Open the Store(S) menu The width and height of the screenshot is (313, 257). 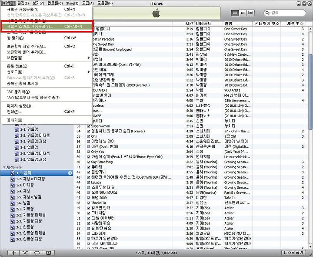pos(72,3)
